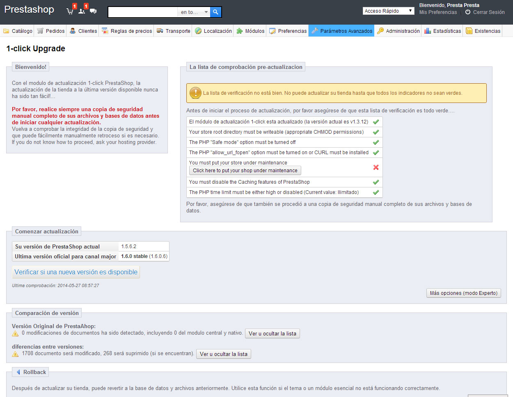Click the Pedidos cart icon
The height and width of the screenshot is (397, 513).
click(40, 31)
